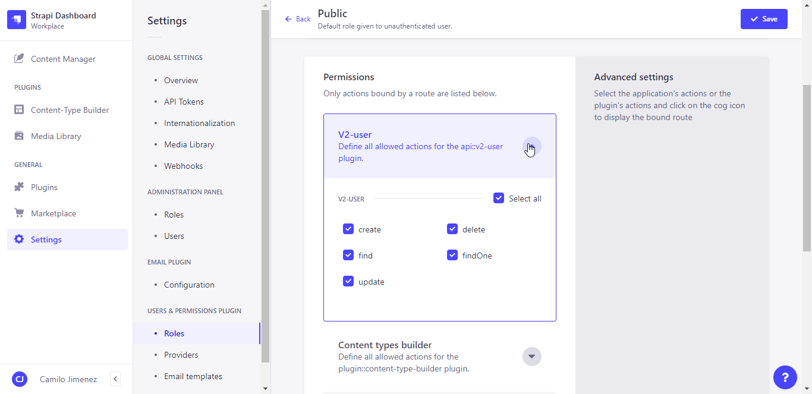This screenshot has height=394, width=812.
Task: Go back using the Back link
Action: 298,19
